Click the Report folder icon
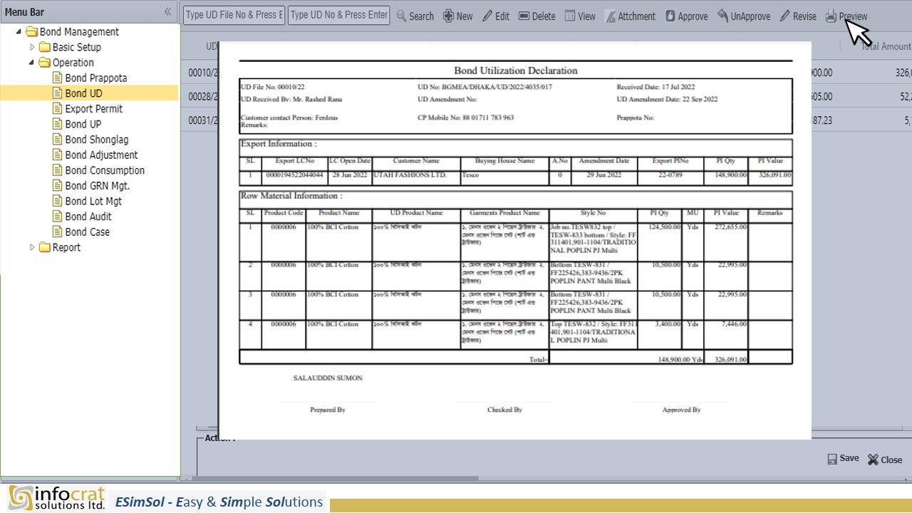This screenshot has height=513, width=912. tap(44, 247)
